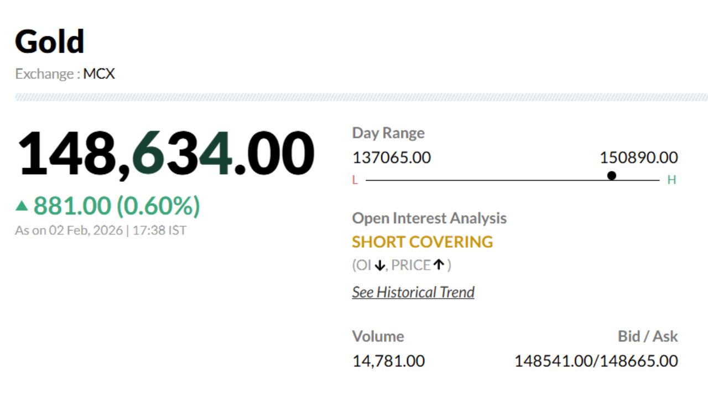Image resolution: width=708 pixels, height=398 pixels.
Task: Click the day high value 150890.00
Action: 638,158
